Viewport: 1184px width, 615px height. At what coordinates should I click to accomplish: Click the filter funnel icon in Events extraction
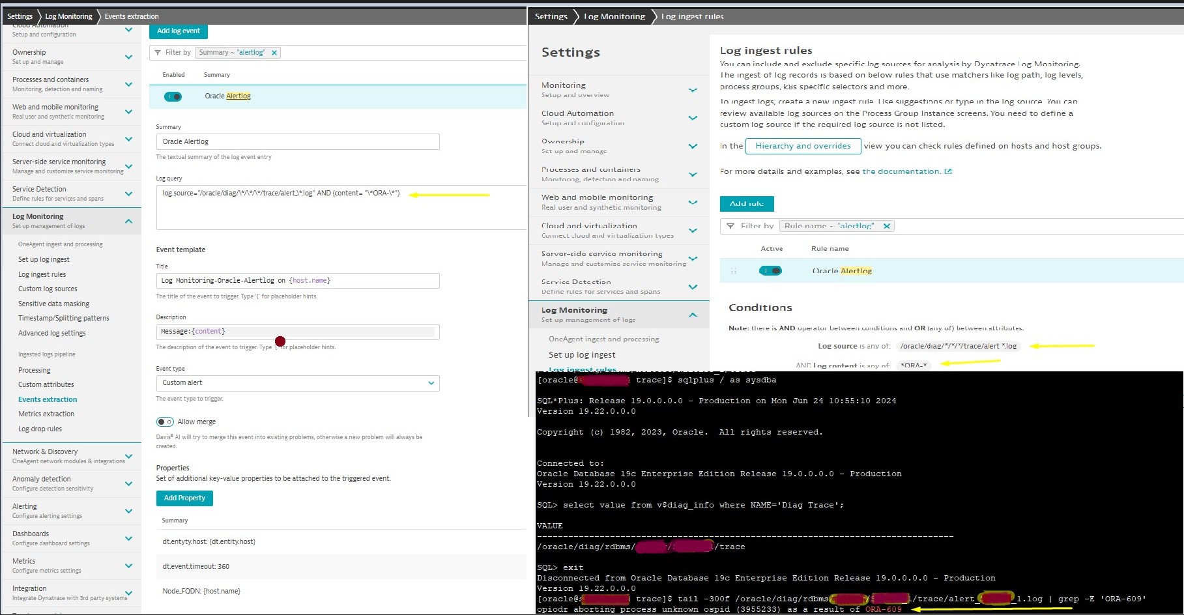(x=158, y=53)
